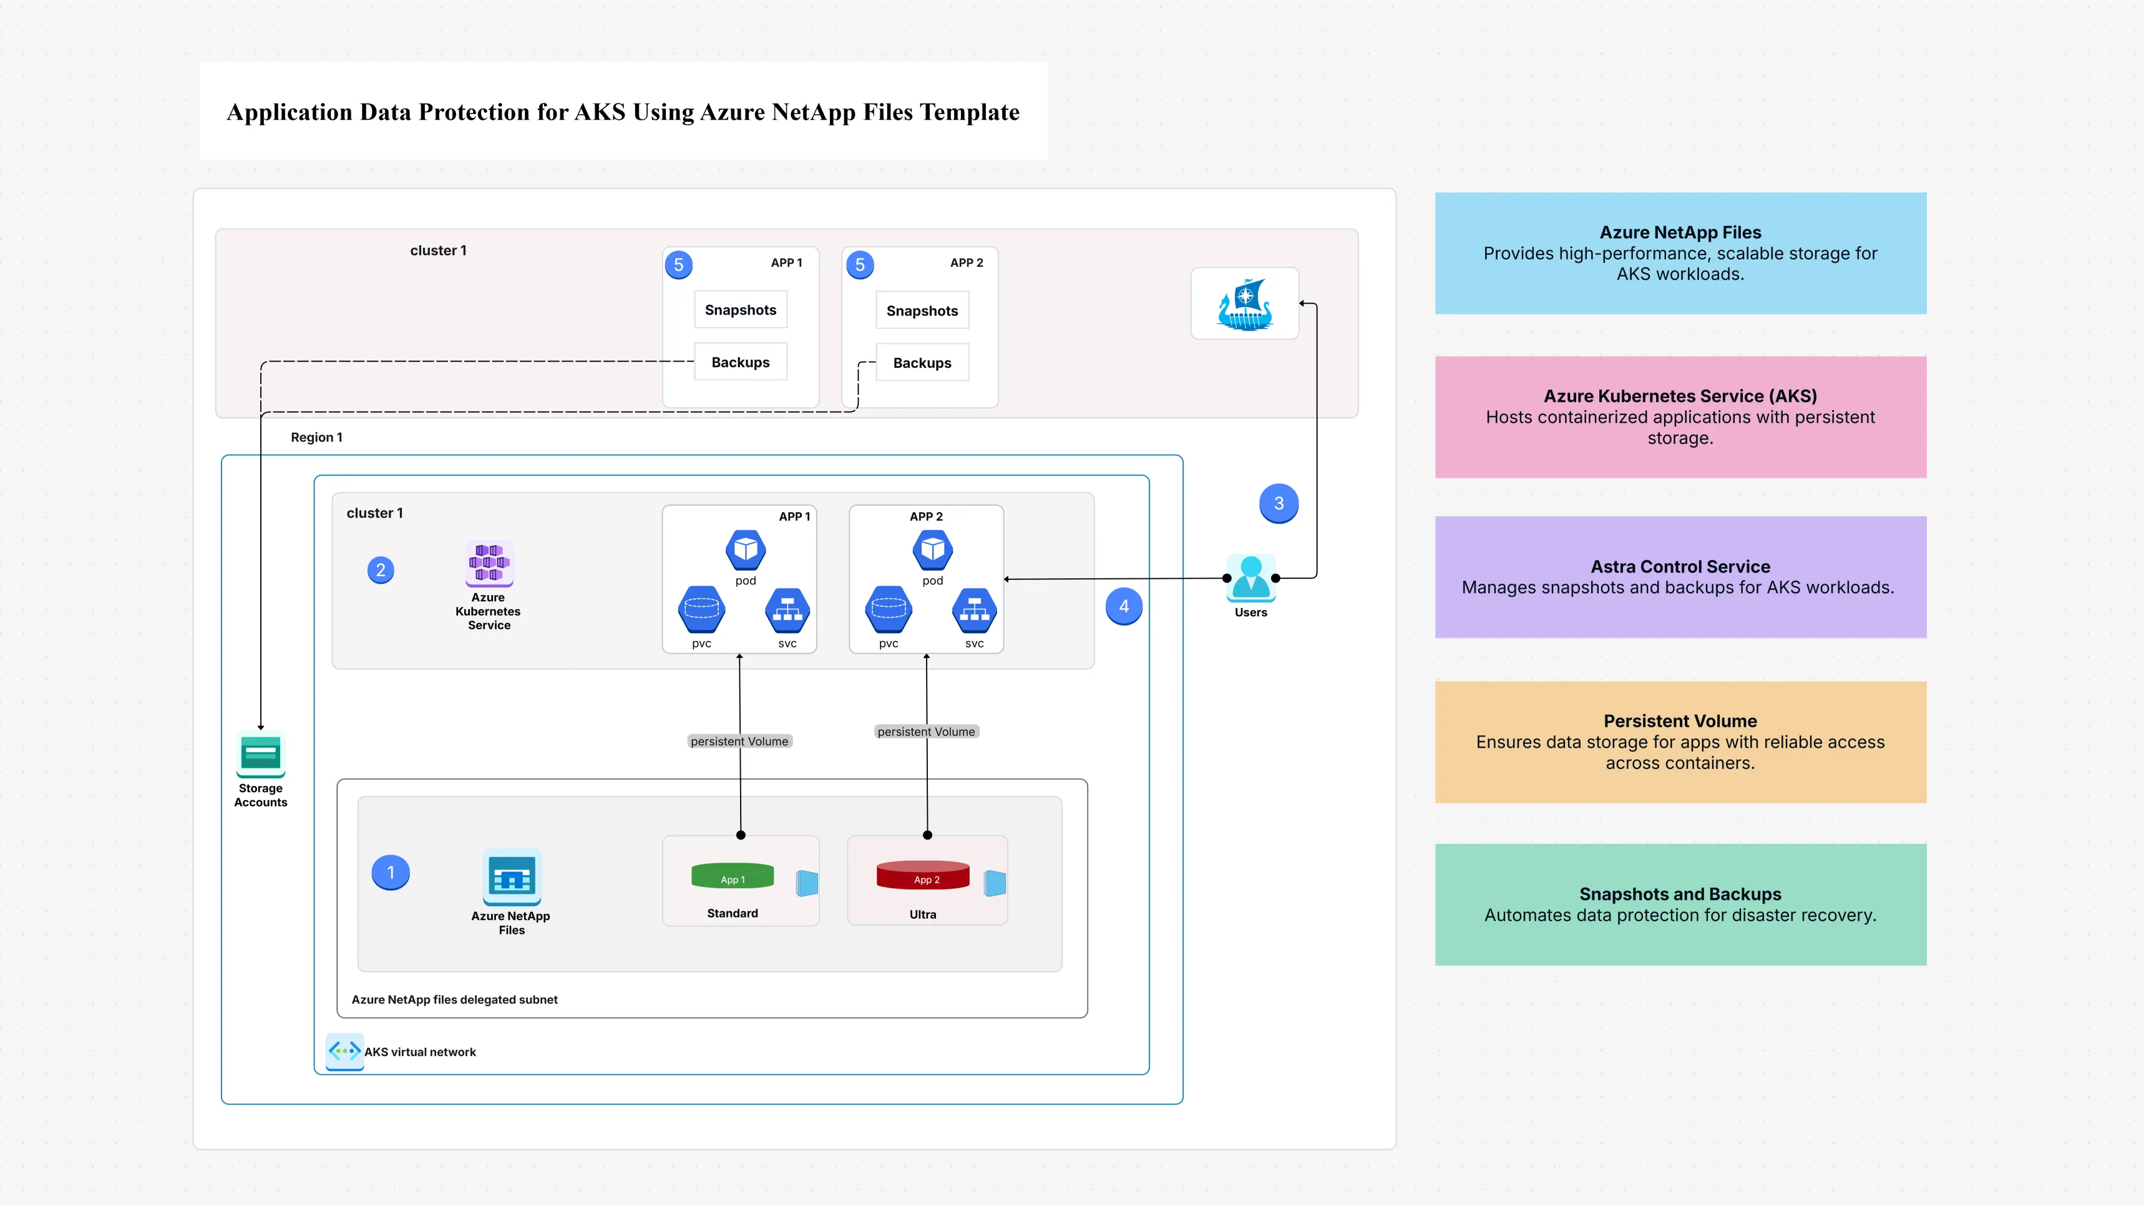The height and width of the screenshot is (1205, 2144).
Task: Click numbered marker 1 near Azure NetApp Files
Action: pos(391,872)
